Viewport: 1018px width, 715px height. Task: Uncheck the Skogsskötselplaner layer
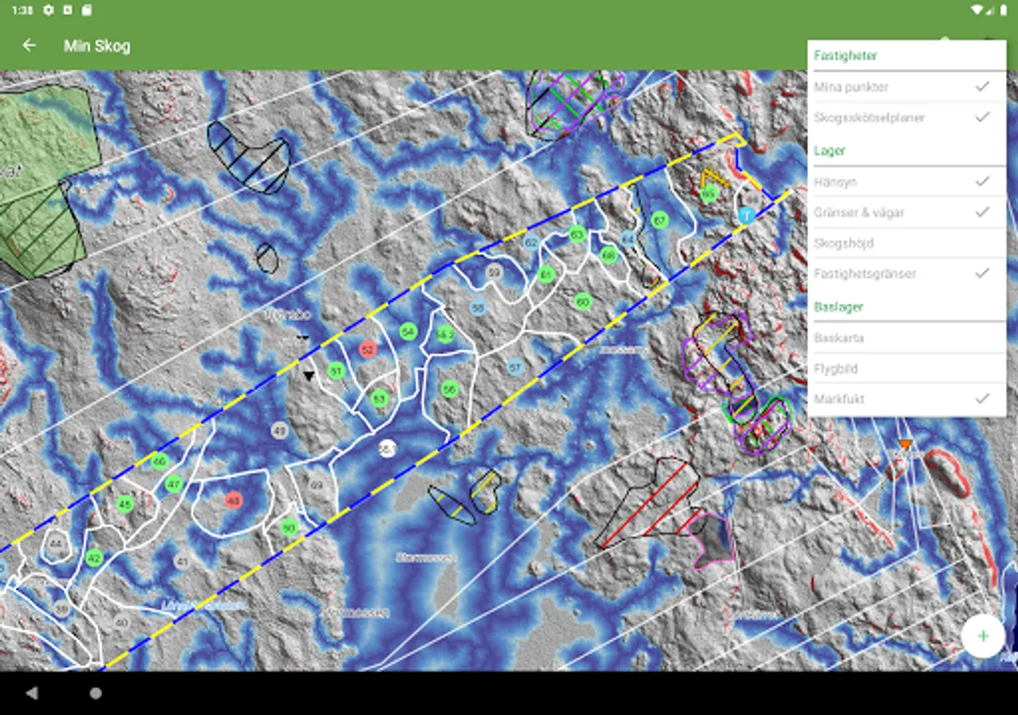[907, 118]
